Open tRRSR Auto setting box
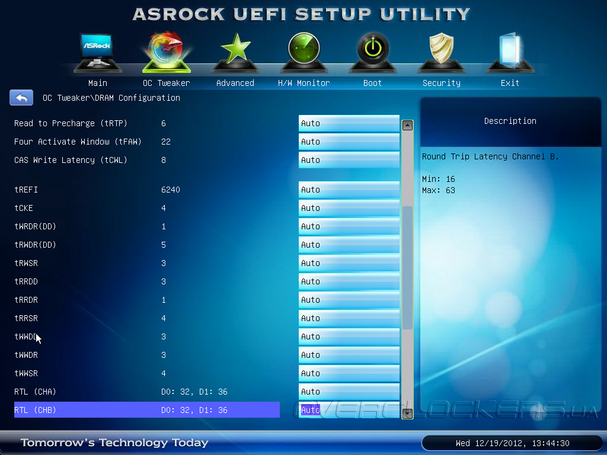607x455 pixels. (x=349, y=318)
